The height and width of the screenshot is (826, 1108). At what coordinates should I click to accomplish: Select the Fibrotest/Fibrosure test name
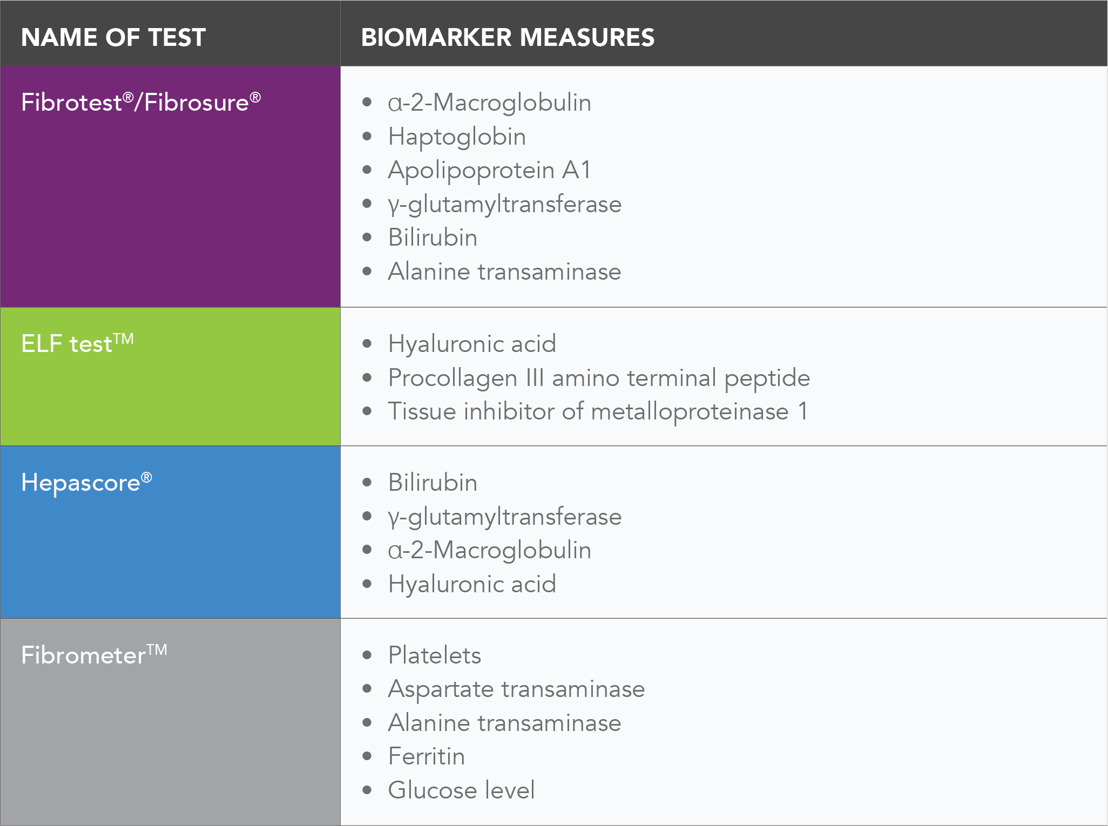(140, 102)
